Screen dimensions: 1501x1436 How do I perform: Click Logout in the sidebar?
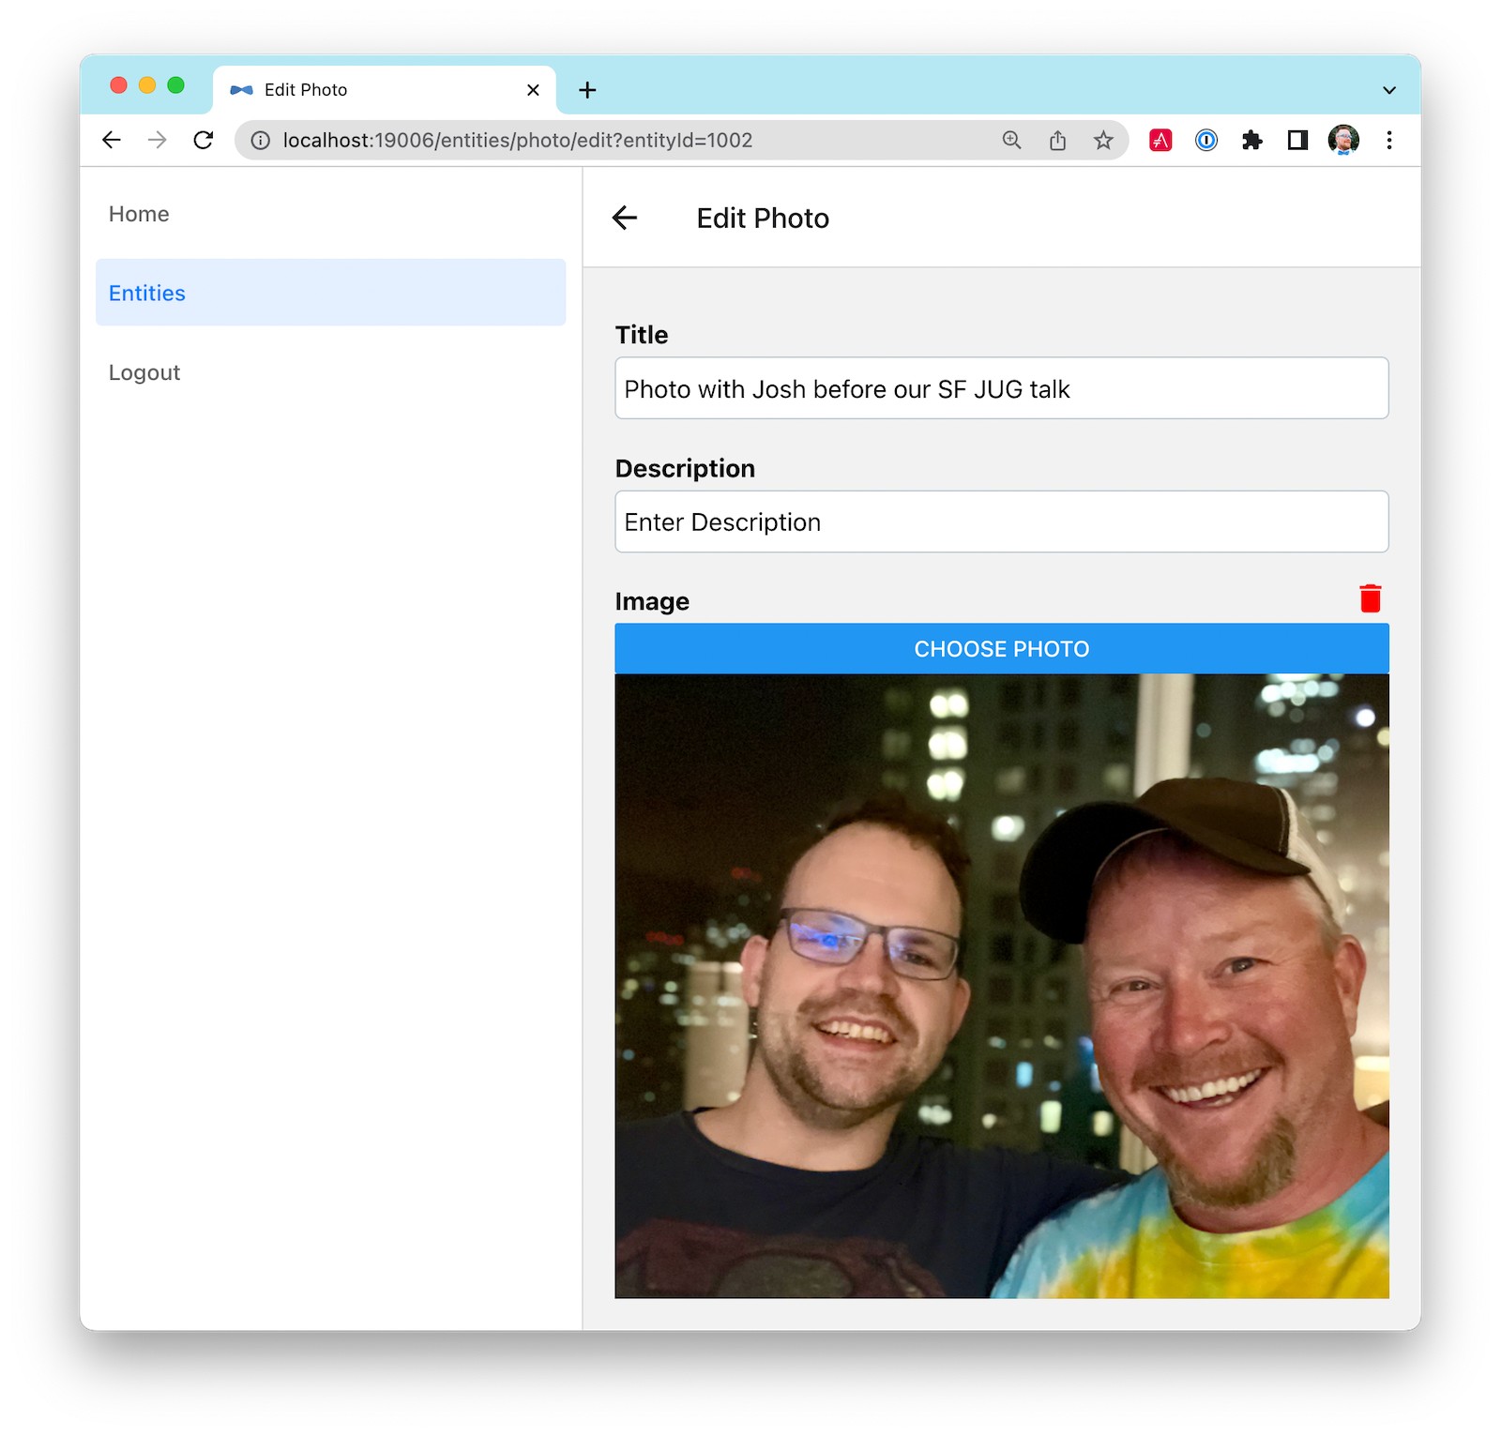click(144, 372)
